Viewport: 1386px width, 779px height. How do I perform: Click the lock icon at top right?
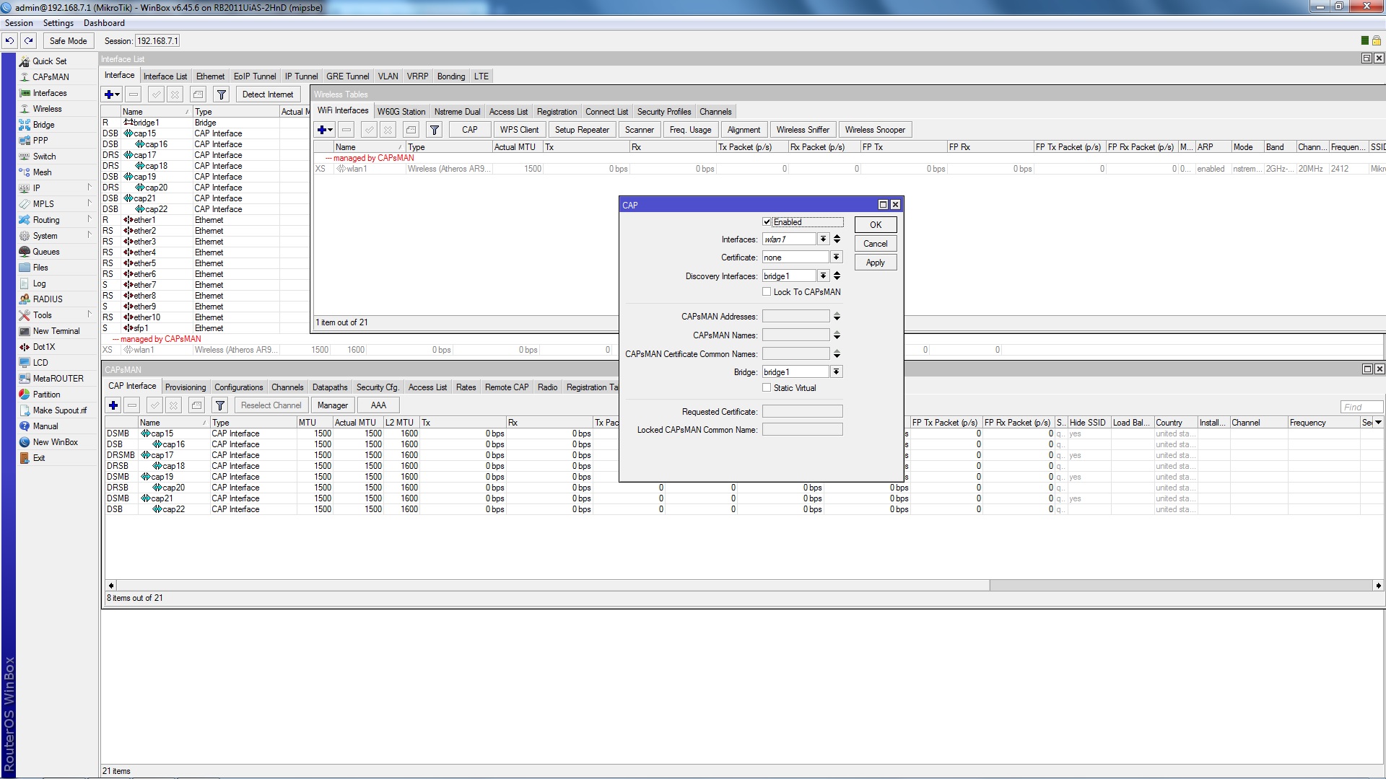[1377, 41]
